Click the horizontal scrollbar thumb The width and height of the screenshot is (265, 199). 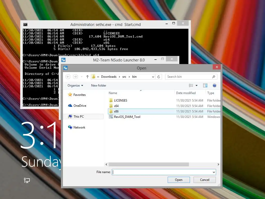point(149,164)
